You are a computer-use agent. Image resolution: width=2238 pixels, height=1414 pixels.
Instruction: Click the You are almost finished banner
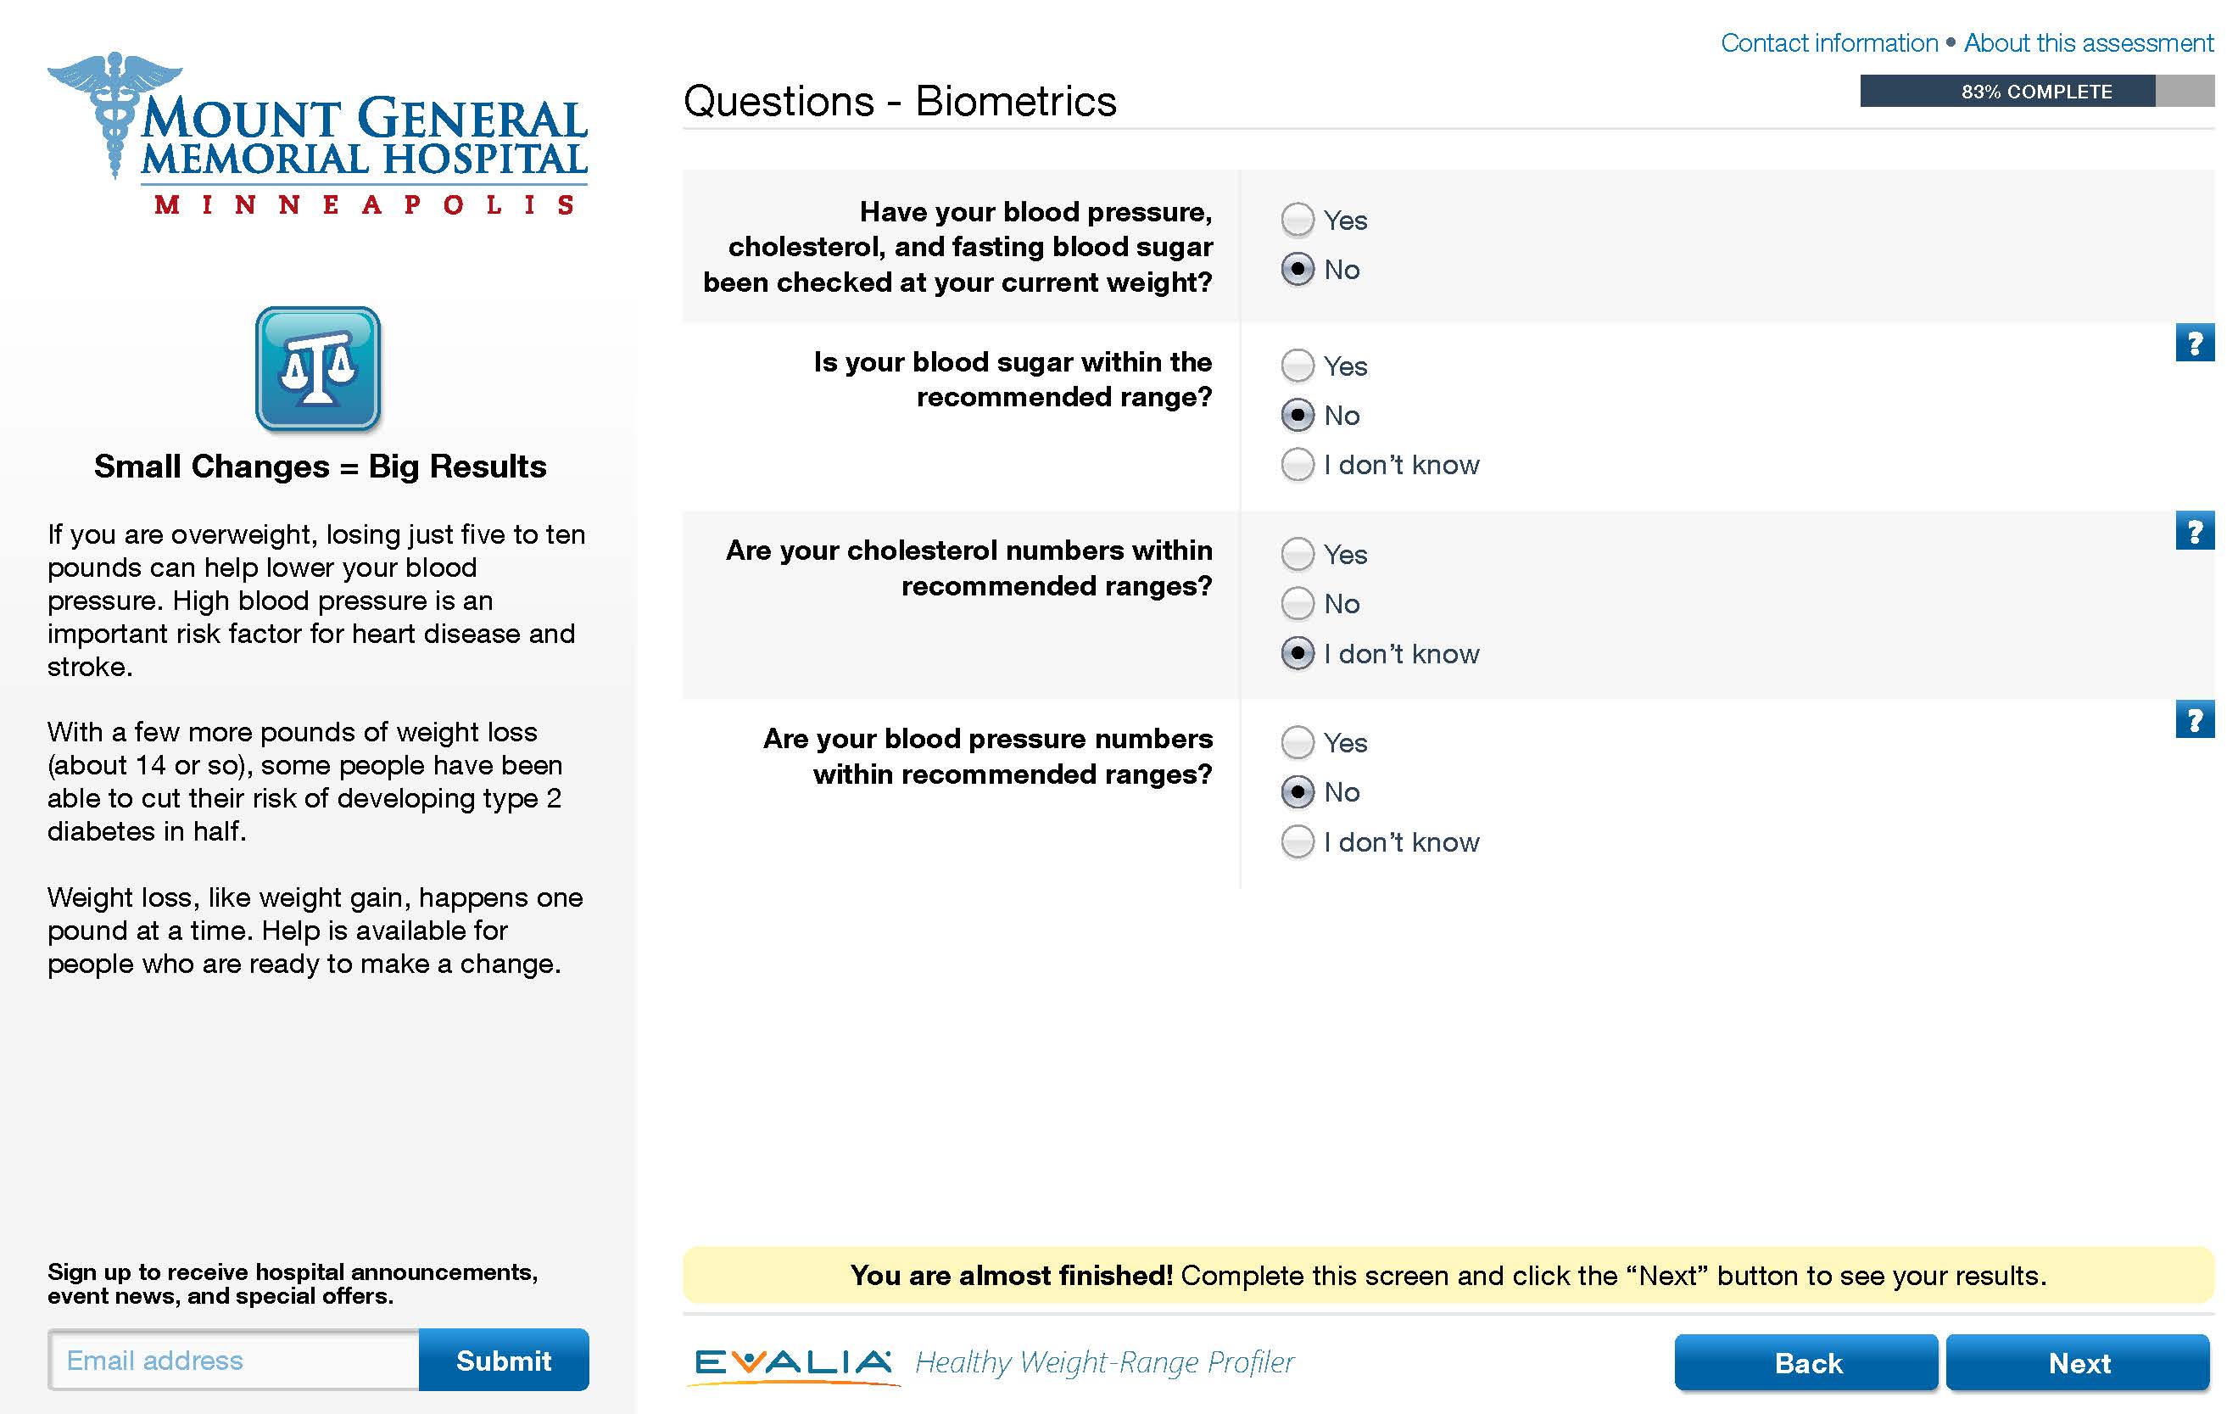click(1448, 1276)
